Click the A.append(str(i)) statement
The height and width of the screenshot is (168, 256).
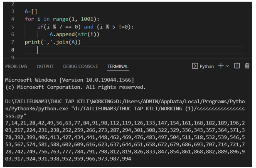(x=74, y=34)
